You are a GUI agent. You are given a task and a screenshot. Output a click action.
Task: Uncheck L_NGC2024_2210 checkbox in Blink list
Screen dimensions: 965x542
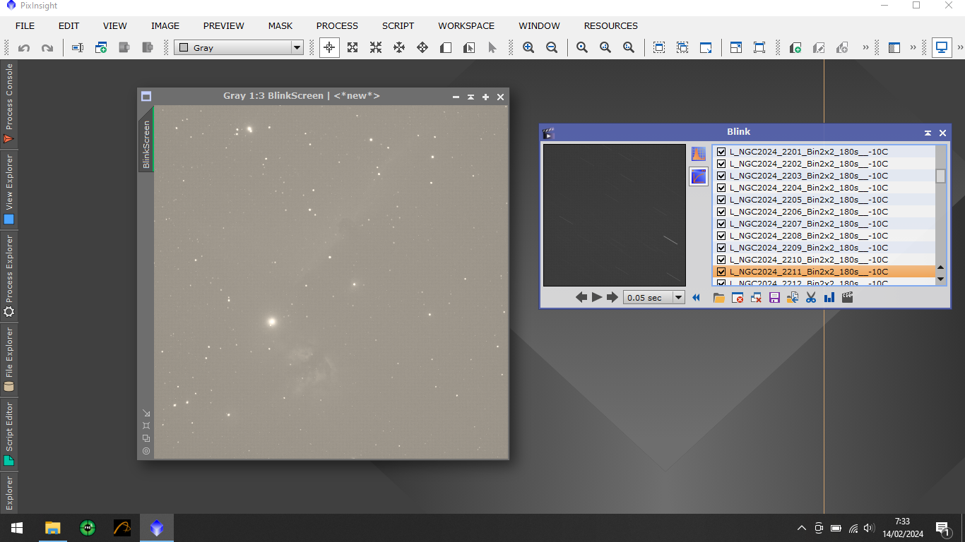[x=721, y=260]
